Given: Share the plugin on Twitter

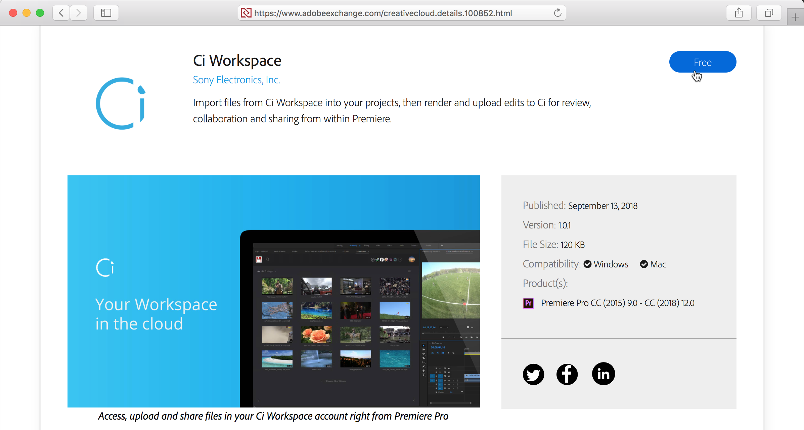Looking at the screenshot, I should point(534,374).
